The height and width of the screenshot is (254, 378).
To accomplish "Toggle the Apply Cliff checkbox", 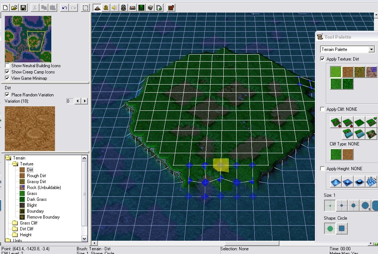I will click(x=322, y=109).
